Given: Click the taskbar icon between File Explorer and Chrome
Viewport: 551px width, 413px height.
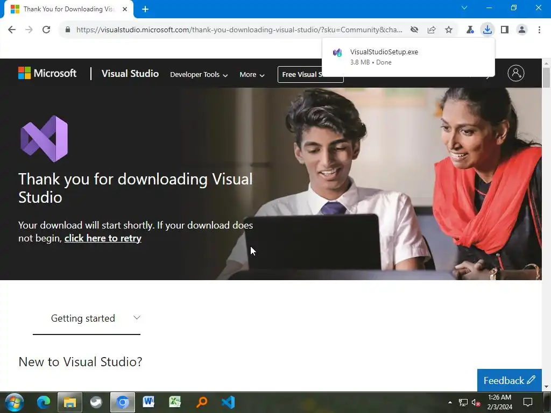Looking at the screenshot, I should [x=96, y=402].
